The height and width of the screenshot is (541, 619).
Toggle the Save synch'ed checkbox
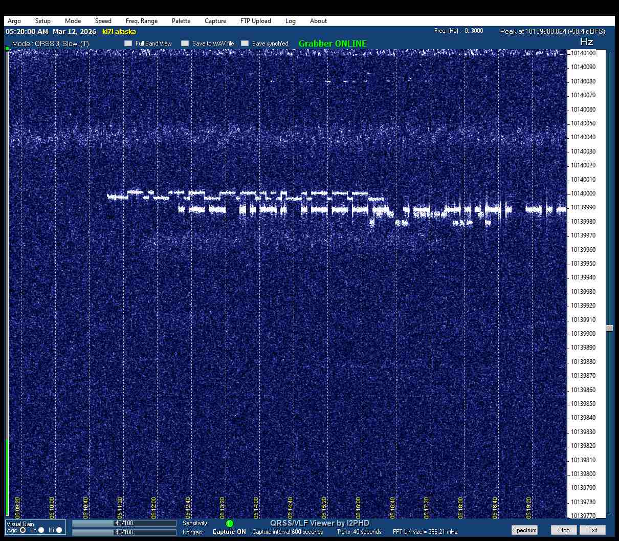245,44
